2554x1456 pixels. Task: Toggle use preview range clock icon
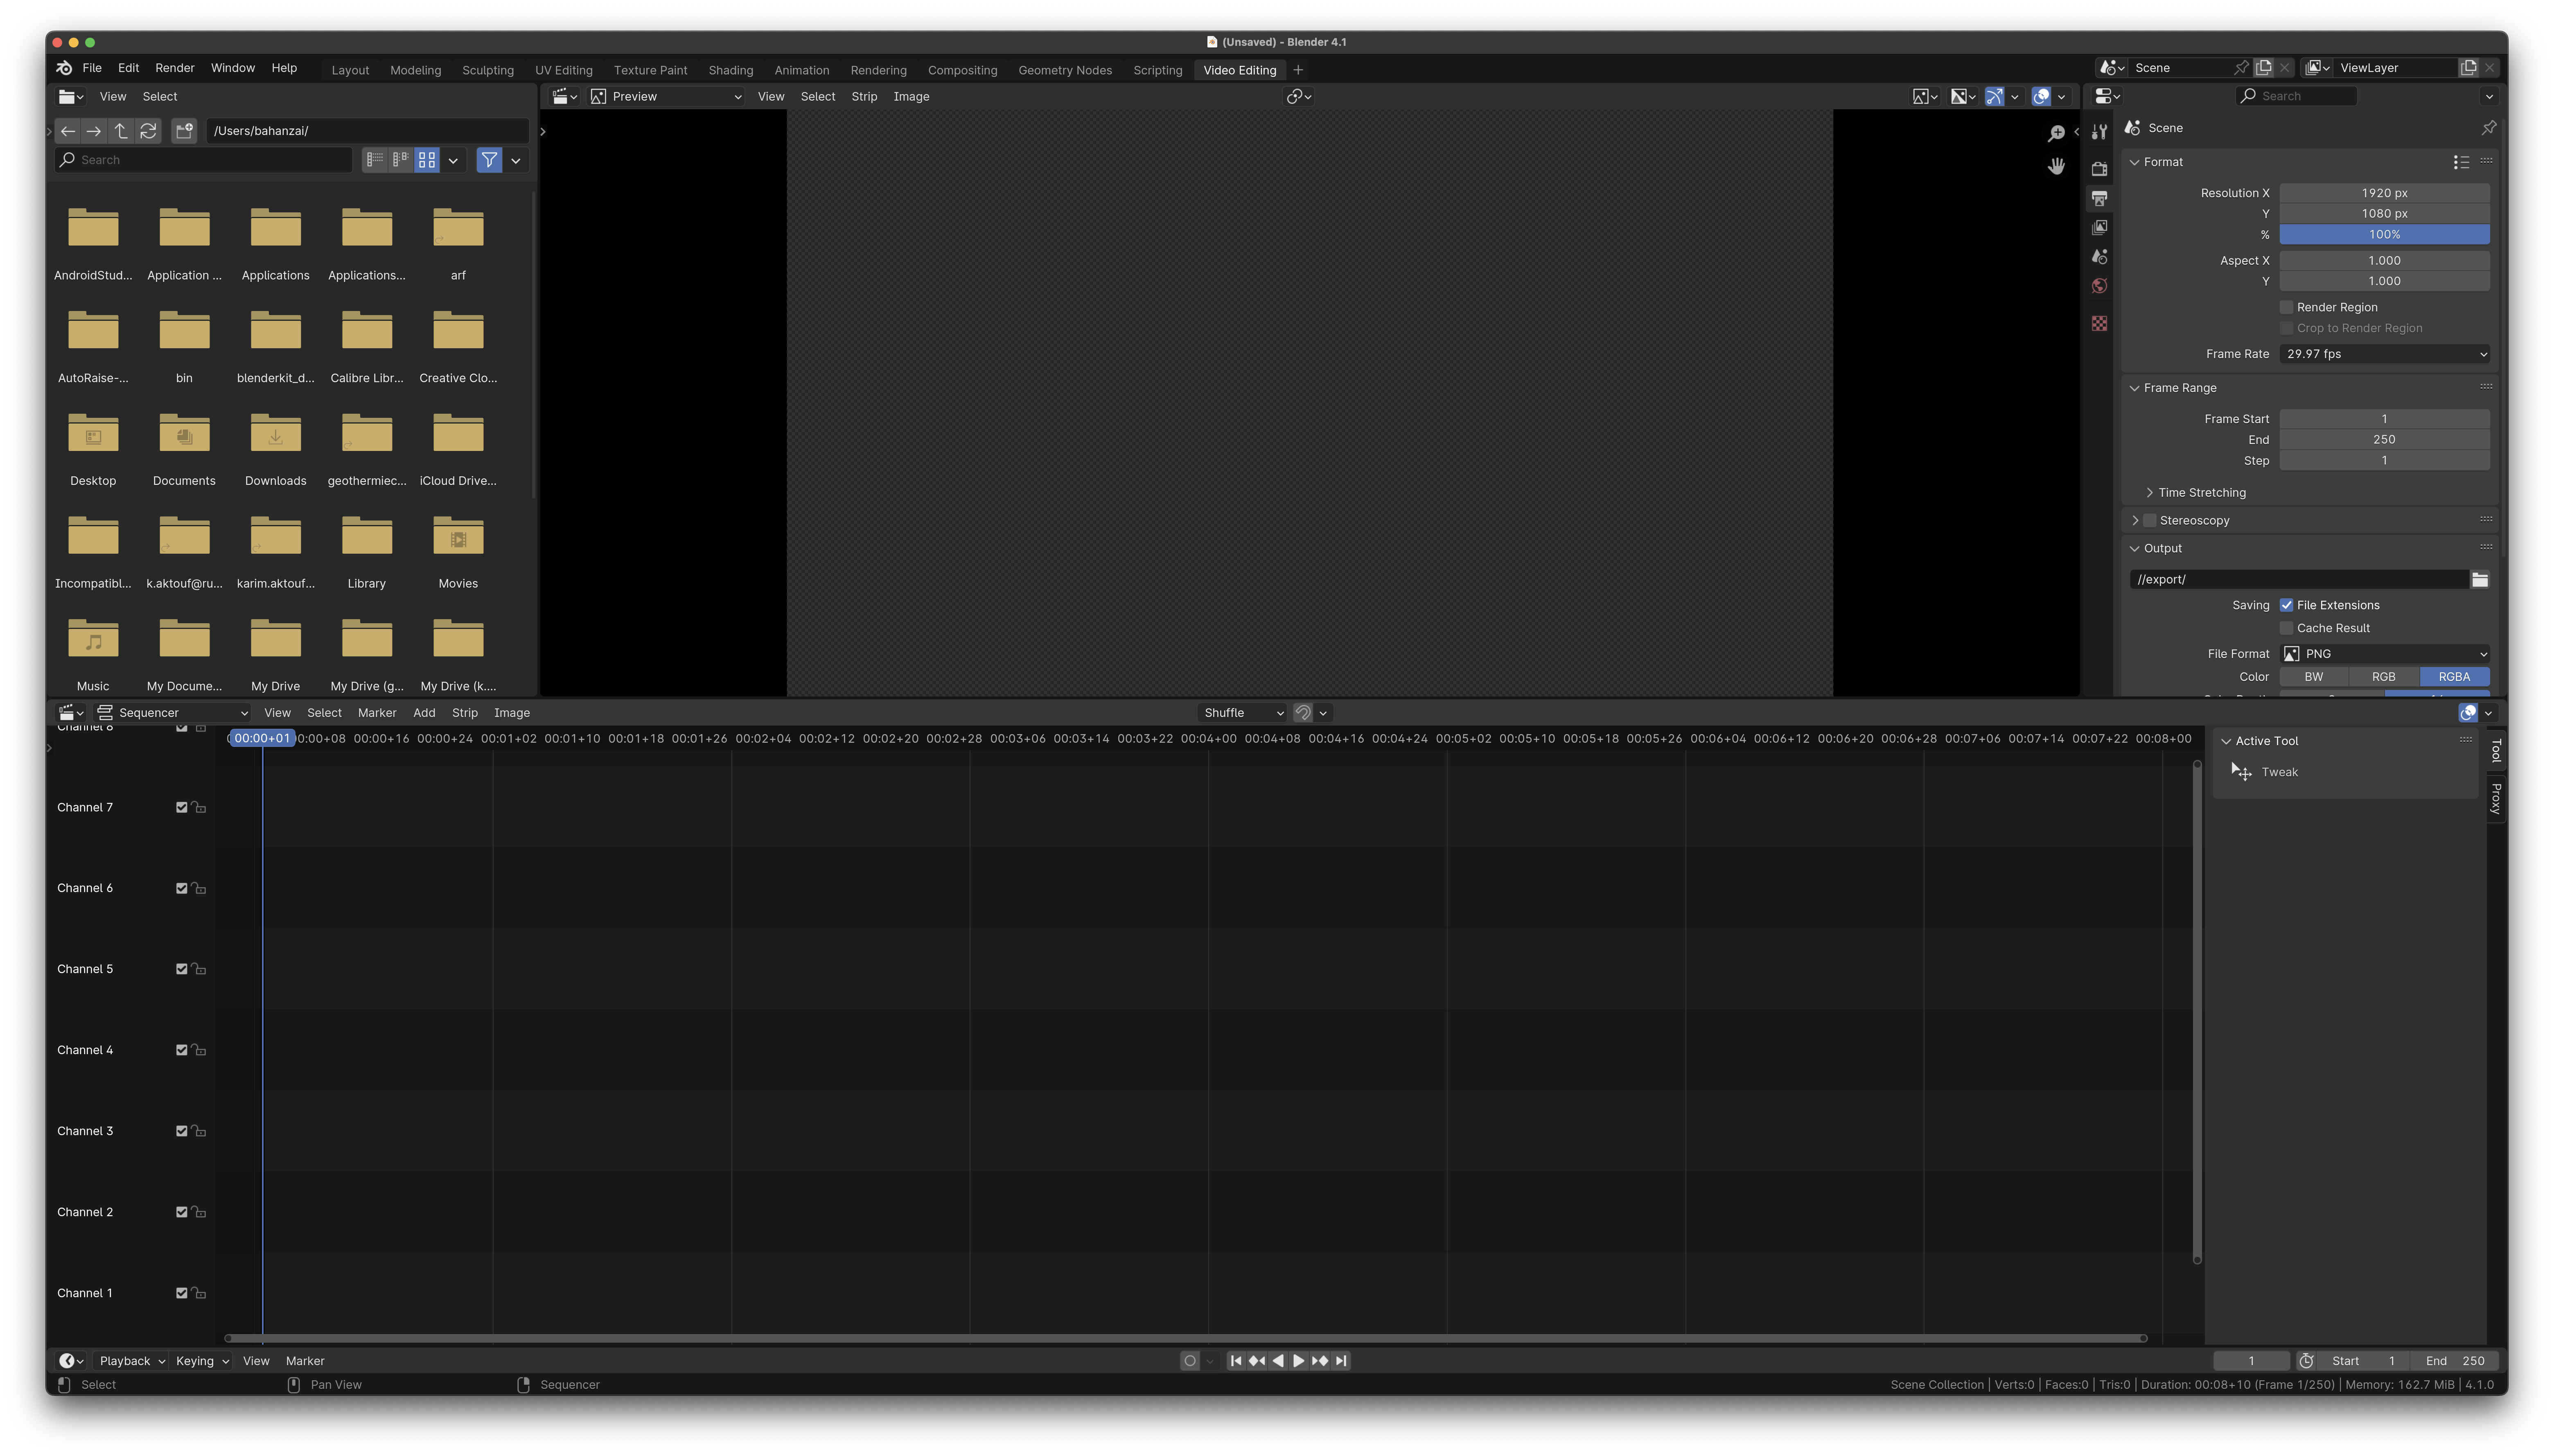click(2306, 1361)
